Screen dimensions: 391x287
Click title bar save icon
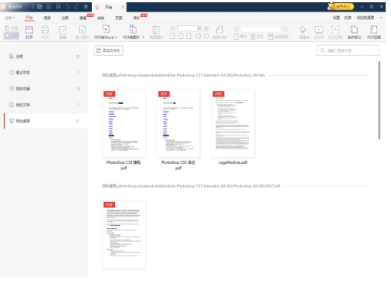49,7
